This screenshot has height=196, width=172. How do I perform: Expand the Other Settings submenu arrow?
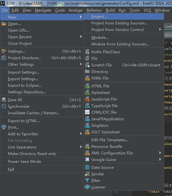(x=81, y=64)
